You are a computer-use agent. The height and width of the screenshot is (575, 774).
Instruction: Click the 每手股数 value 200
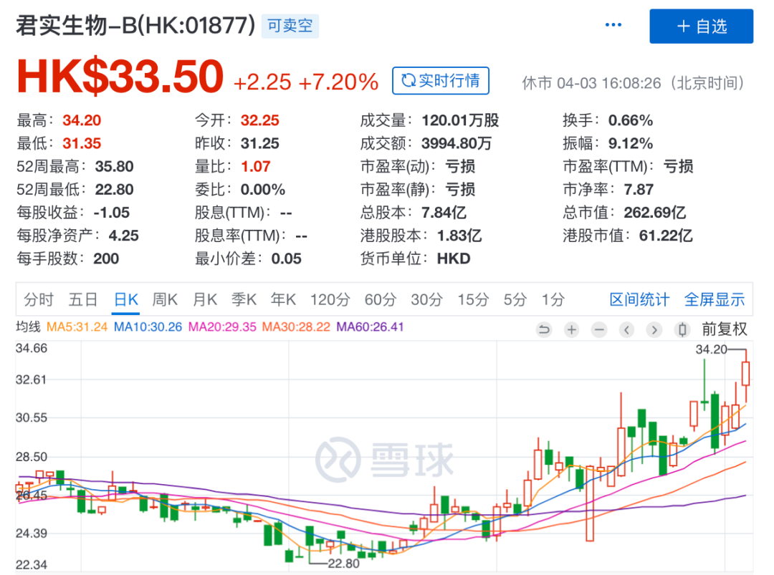click(106, 259)
